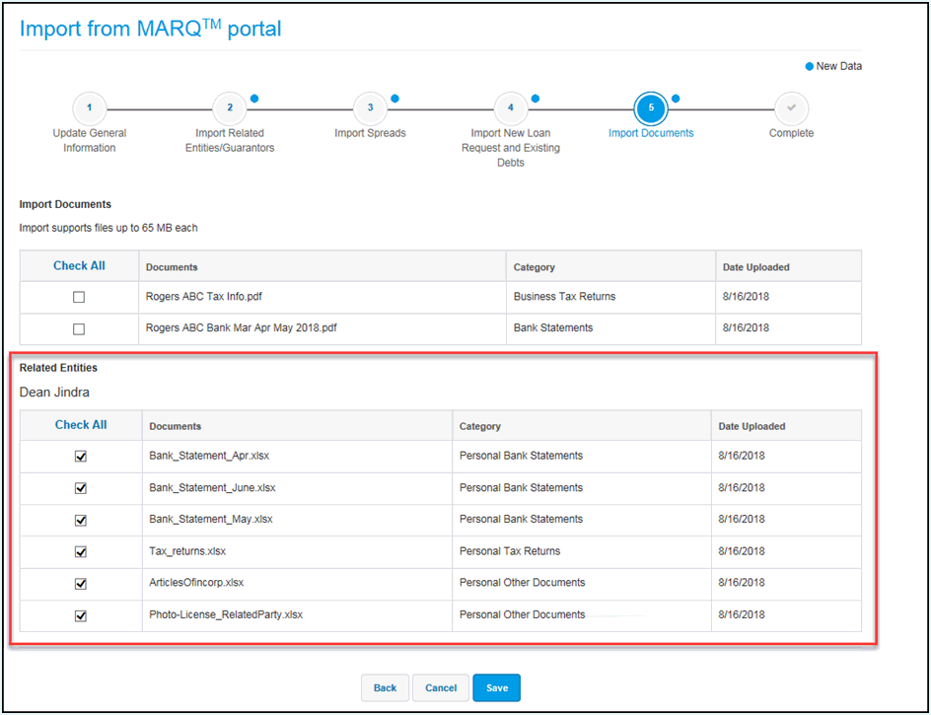Viewport: 931px width, 715px height.
Task: Click Bank_Statement_Apr.xlsx file name
Action: tap(209, 456)
